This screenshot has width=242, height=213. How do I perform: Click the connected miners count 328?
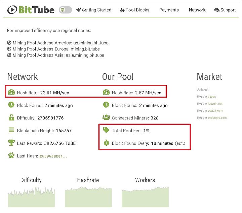[155, 118]
